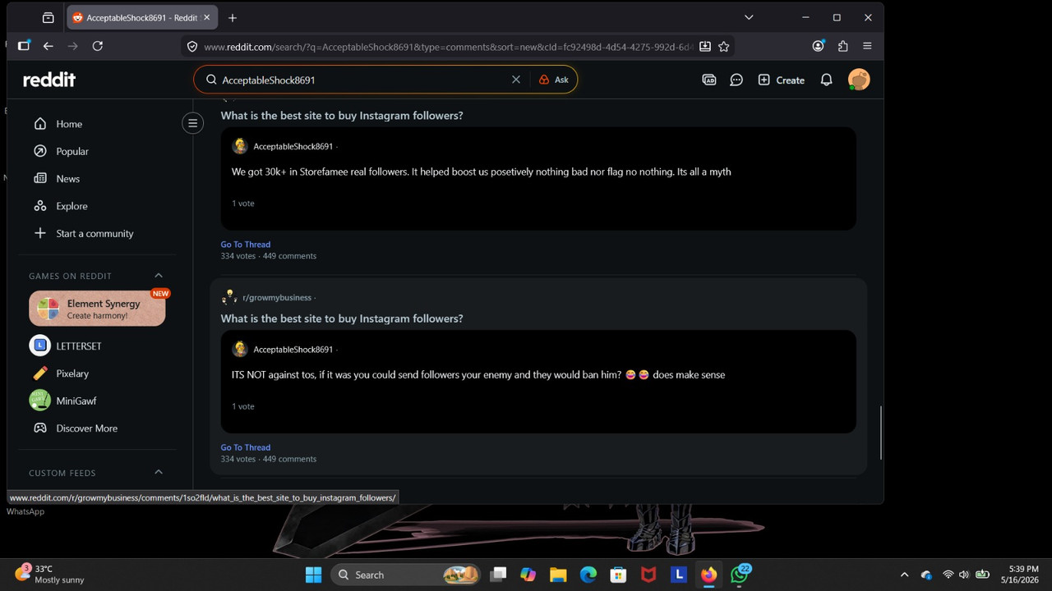The image size is (1052, 591).
Task: Click the browser address bar URL
Action: pyautogui.click(x=449, y=47)
